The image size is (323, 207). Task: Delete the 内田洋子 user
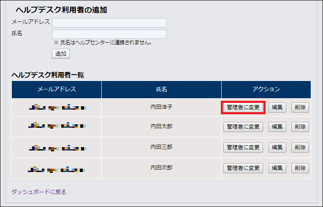point(300,108)
